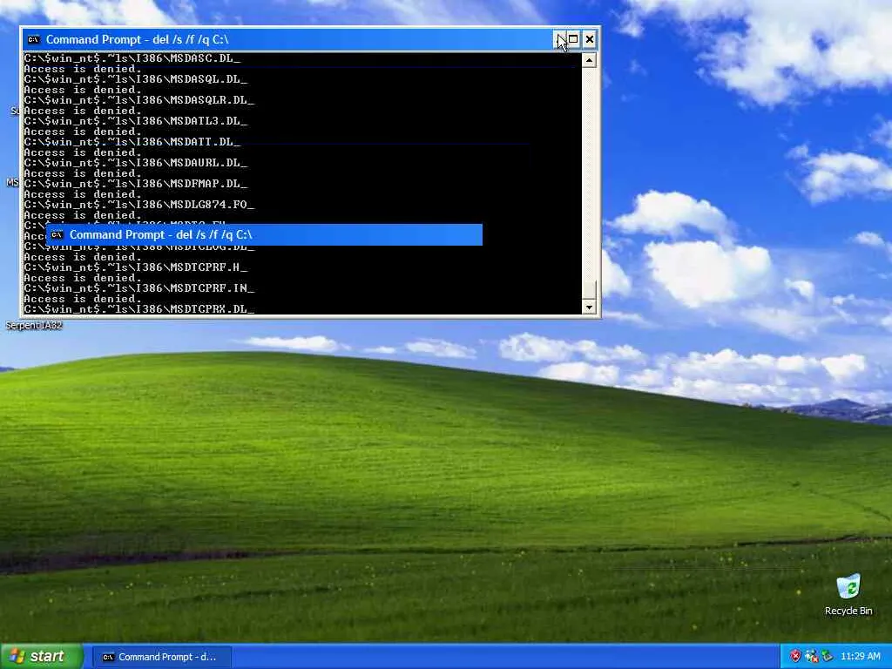Minimize the Command Prompt window
Viewport: 892px width, 669px height.
point(560,39)
